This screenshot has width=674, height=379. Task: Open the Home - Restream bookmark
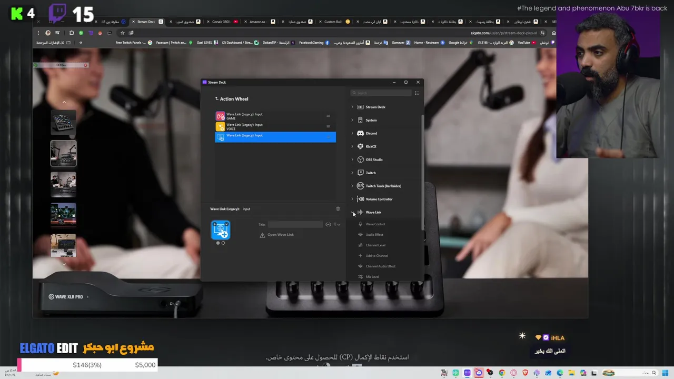tap(429, 43)
